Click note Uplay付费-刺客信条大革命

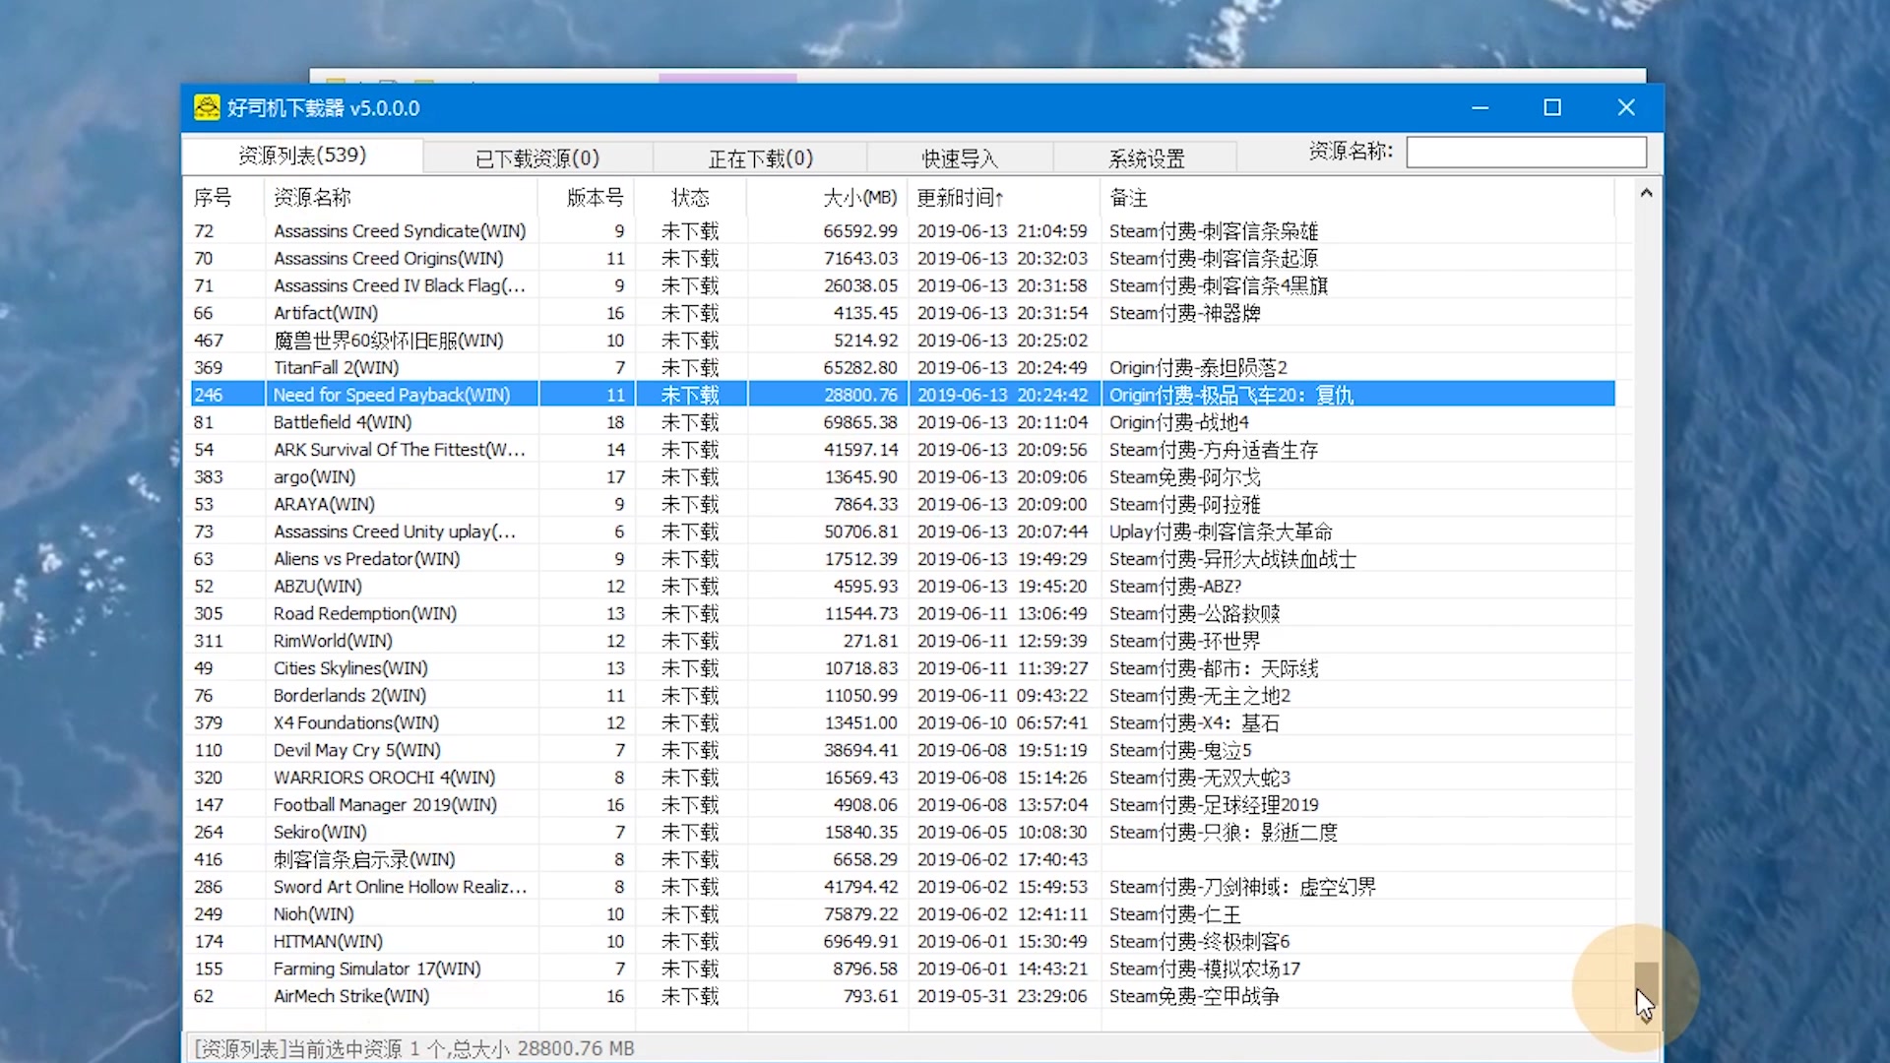(x=1221, y=531)
